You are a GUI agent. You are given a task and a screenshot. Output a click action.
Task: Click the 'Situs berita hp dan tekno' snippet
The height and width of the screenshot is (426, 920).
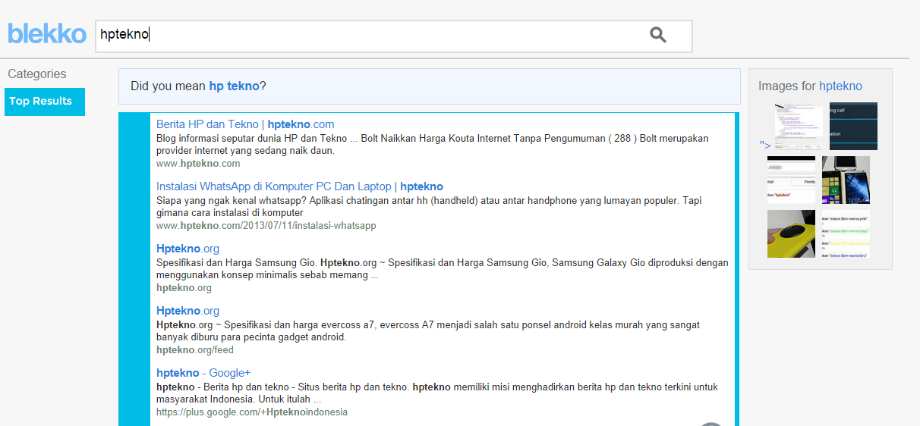click(437, 393)
